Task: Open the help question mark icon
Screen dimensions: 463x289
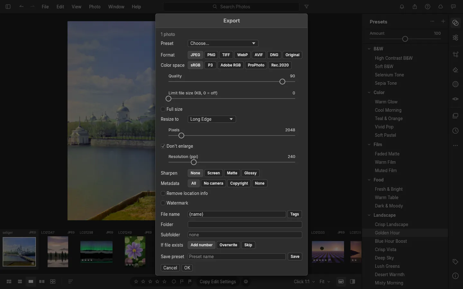Action: 428,6
